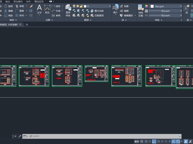Open the Output (输出) ribbon tab
The image size is (193, 144).
tap(8, 2)
